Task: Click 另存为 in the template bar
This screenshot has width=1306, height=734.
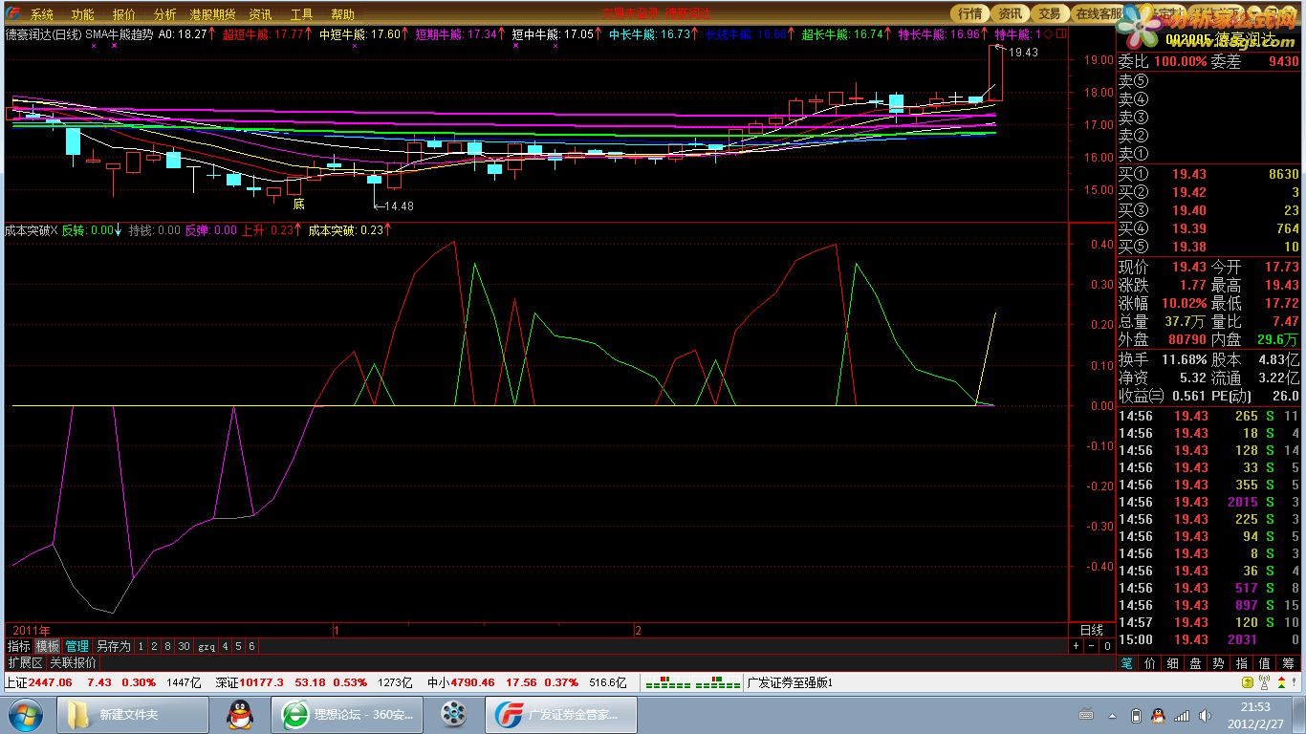Action: tap(113, 646)
